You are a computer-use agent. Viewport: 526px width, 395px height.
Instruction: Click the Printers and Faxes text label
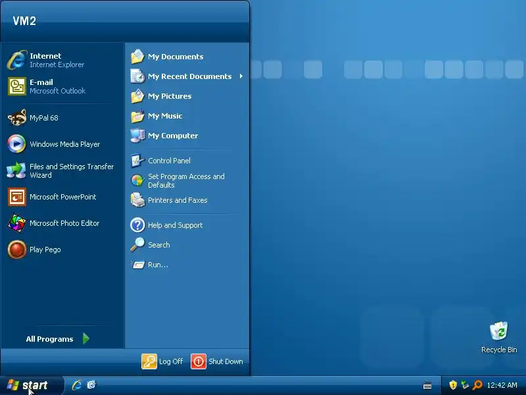178,200
